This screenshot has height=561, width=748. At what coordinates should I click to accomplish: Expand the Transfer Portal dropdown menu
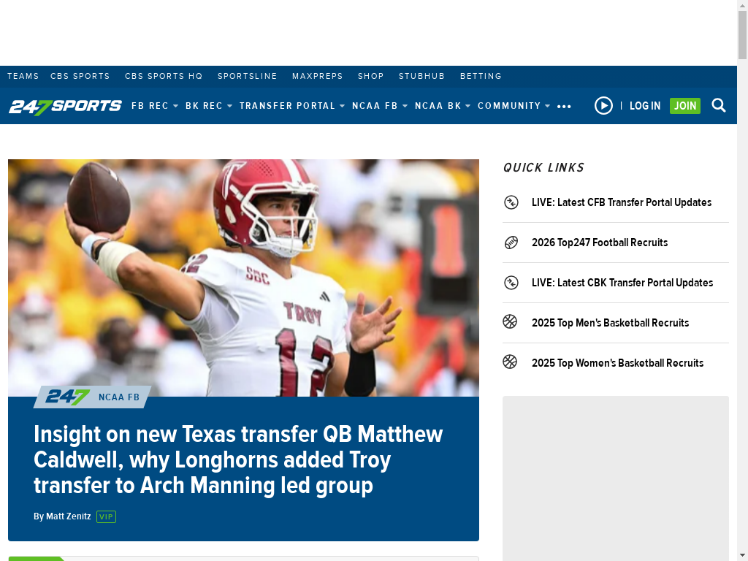292,106
